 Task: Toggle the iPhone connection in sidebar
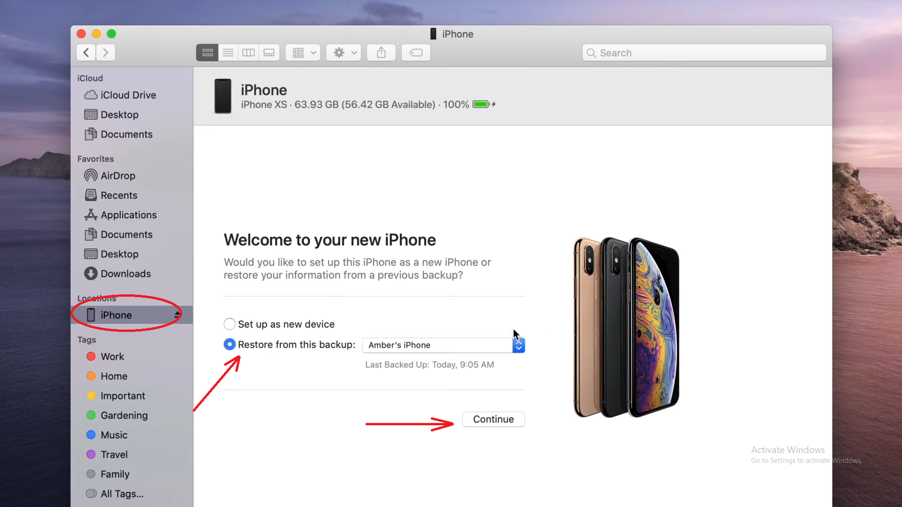click(178, 315)
